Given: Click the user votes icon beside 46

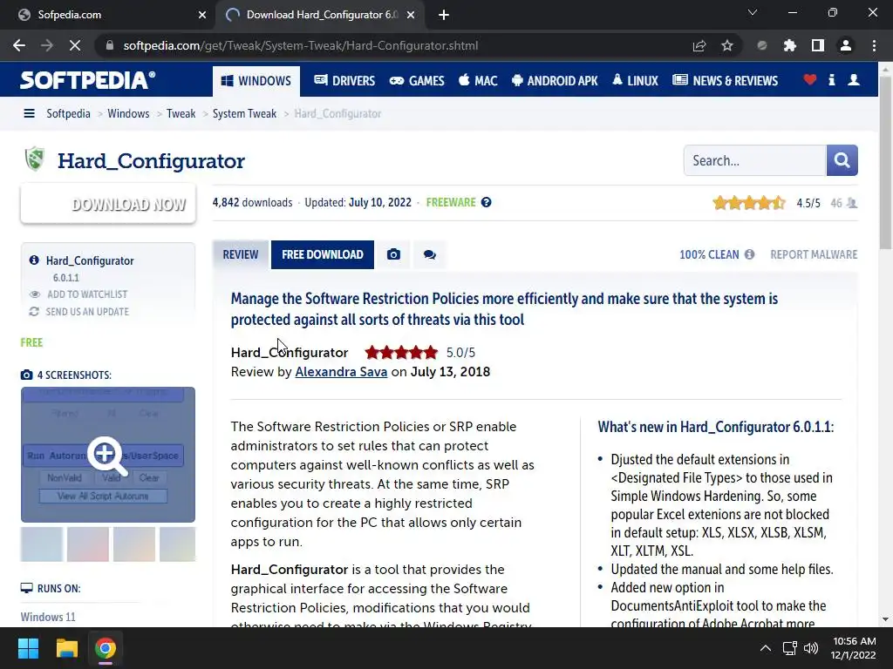Looking at the screenshot, I should coord(852,203).
